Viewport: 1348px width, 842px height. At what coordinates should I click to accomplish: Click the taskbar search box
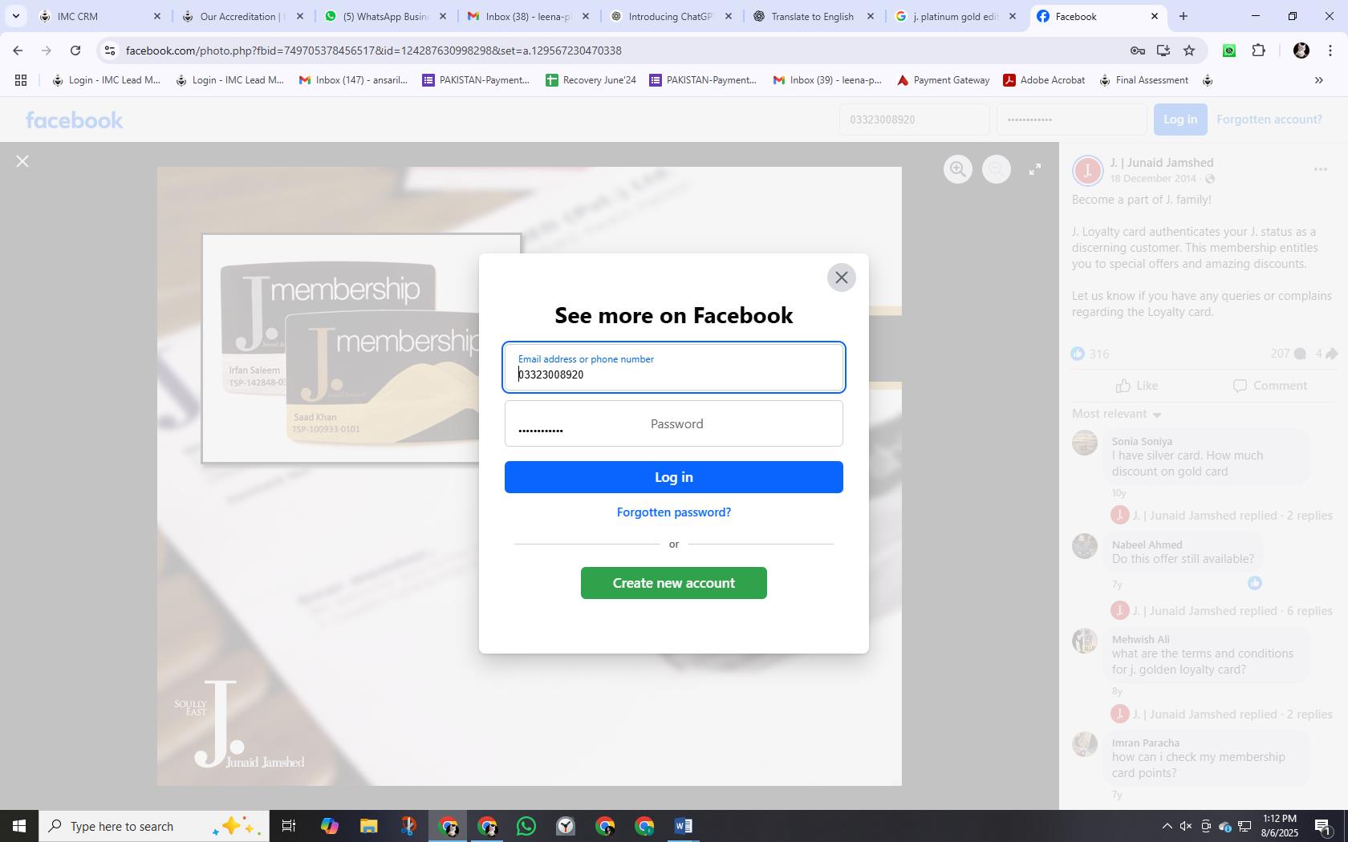click(x=154, y=826)
